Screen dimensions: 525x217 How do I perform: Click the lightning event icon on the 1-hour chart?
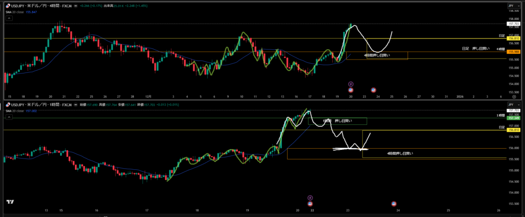(x=310, y=198)
